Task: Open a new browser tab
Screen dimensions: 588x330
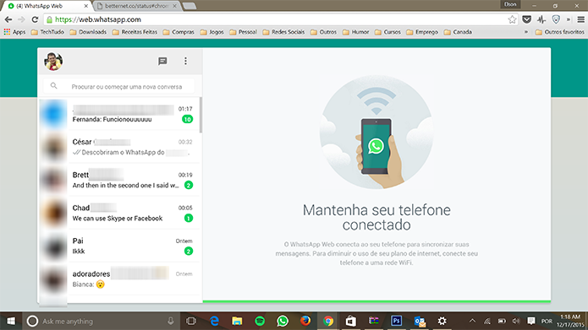Action: tap(190, 6)
